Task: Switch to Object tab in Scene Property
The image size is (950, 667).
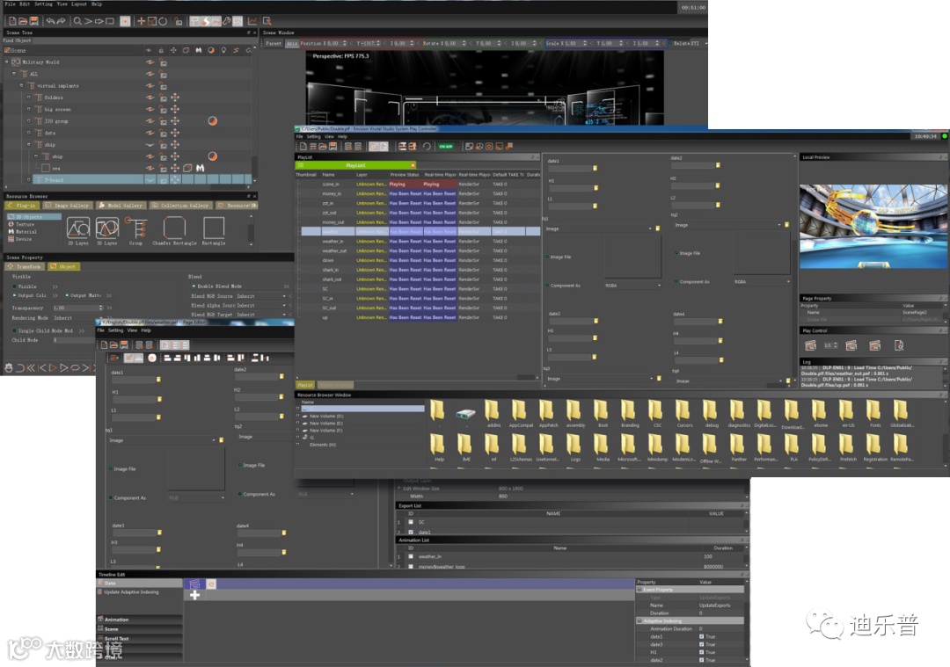Action: [x=63, y=266]
